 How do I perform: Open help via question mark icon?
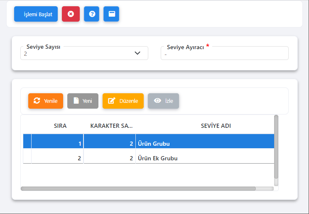tap(92, 14)
